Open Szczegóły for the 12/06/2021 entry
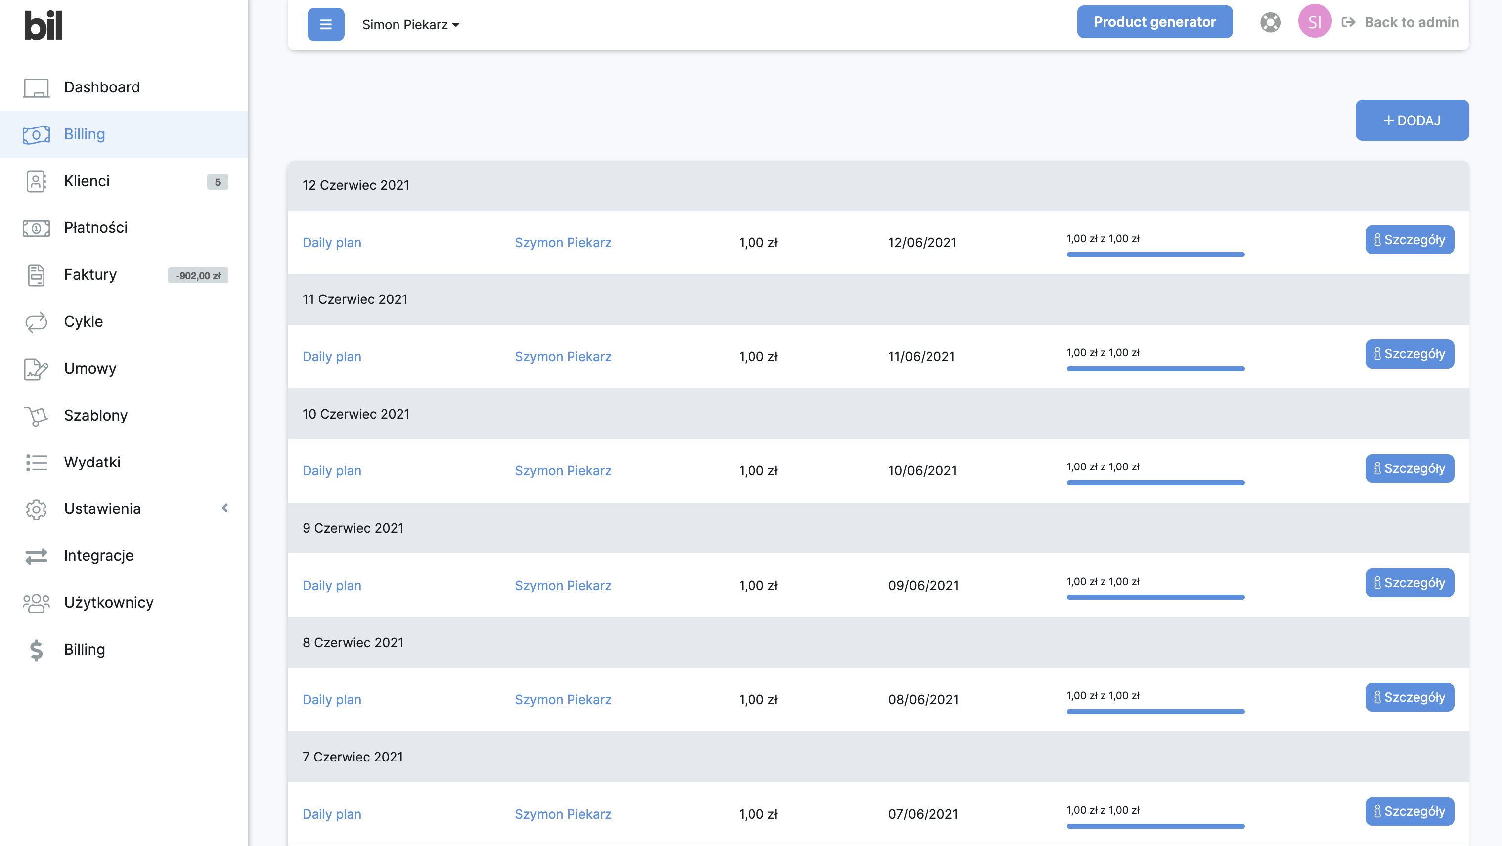1502x846 pixels. tap(1409, 240)
